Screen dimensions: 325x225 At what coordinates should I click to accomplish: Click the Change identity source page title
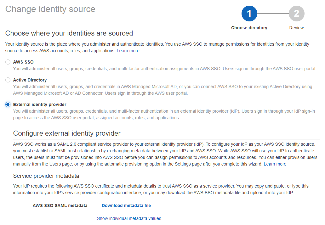click(x=50, y=9)
